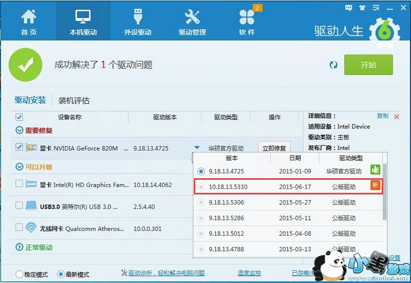Open the 驱动管理 tab

[x=192, y=22]
